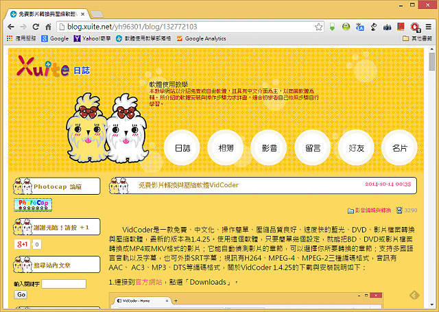
Task: Click the article title mentioning VidCoder
Action: [x=189, y=185]
